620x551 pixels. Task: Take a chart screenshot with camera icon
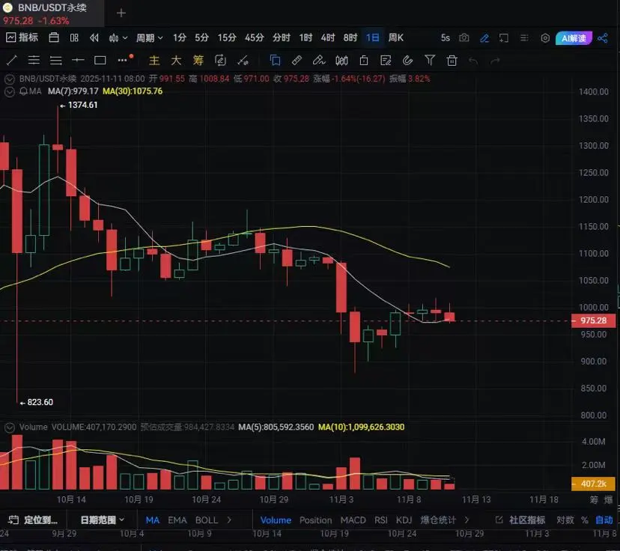click(x=464, y=37)
